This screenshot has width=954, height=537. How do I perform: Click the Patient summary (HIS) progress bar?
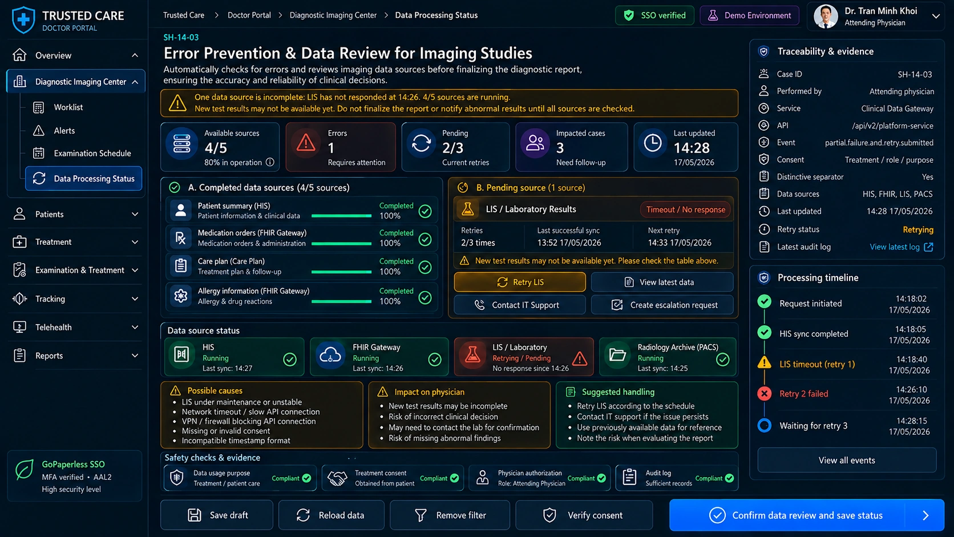click(x=341, y=216)
